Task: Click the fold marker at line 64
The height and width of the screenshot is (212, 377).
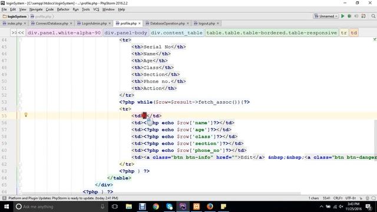Action: coord(20,178)
